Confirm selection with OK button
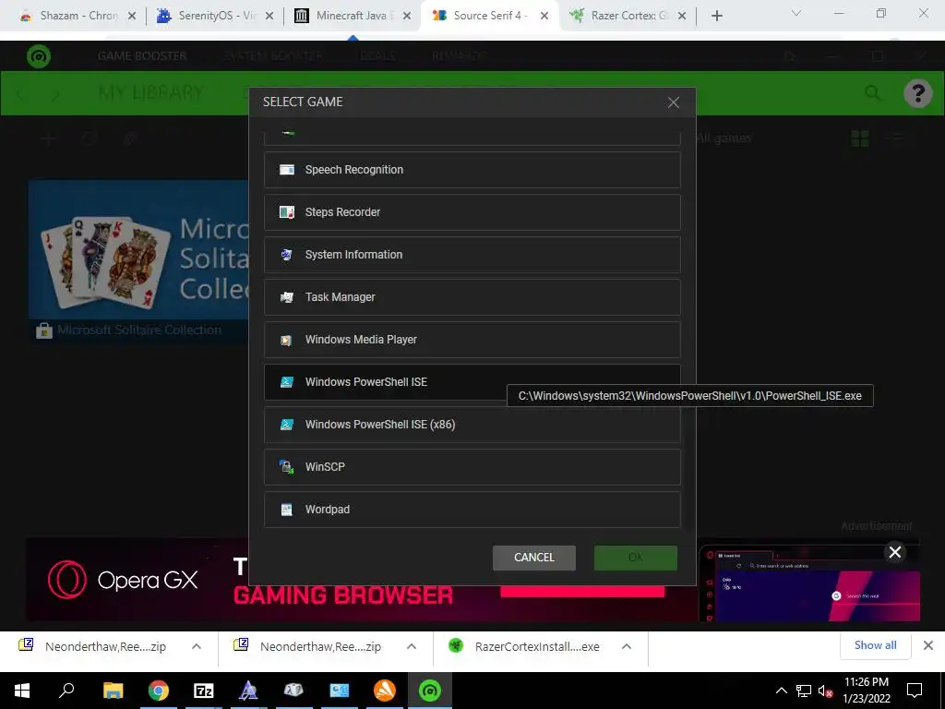Image resolution: width=945 pixels, height=709 pixels. (x=635, y=558)
